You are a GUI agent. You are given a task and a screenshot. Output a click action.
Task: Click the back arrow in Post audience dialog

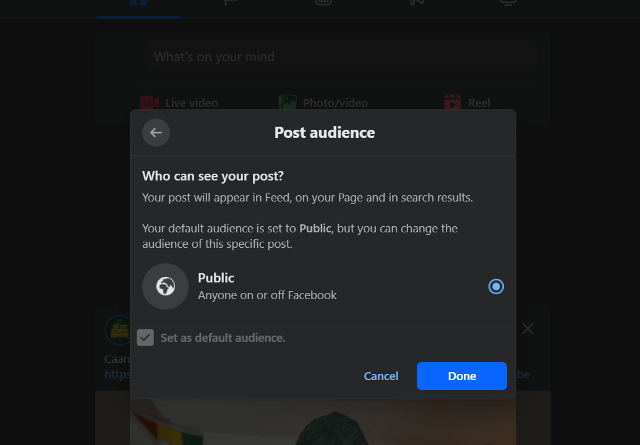(x=156, y=132)
